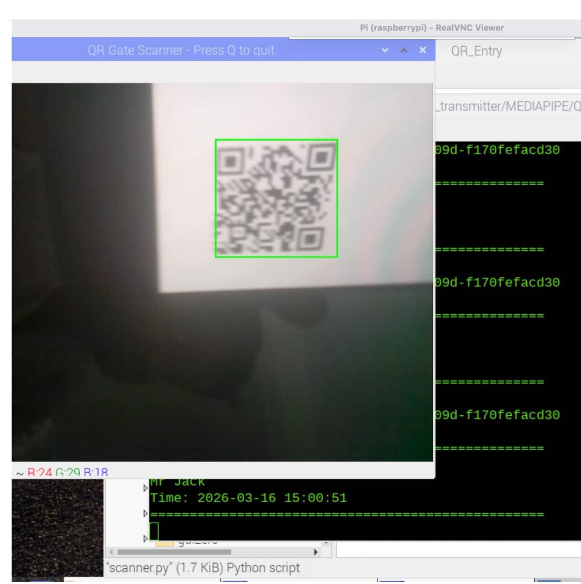The image size is (581, 584).
Task: Click the 'scanner.py (1.7 KiB) Python script' status text
Action: (x=203, y=568)
